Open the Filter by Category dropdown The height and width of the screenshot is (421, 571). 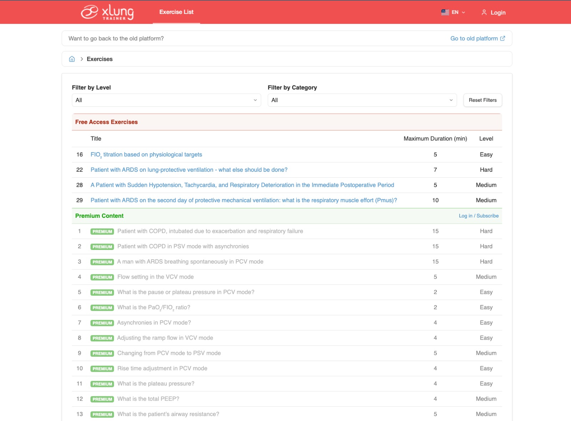pyautogui.click(x=362, y=100)
